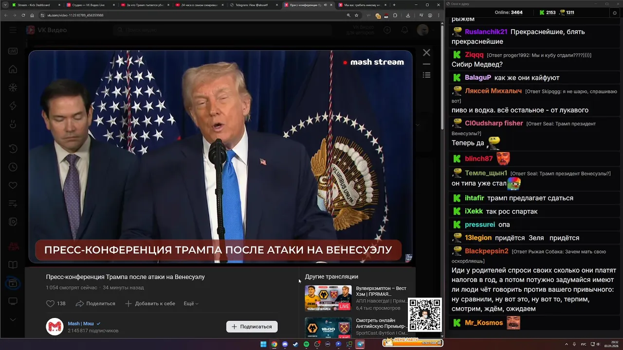Click the РУС language indicator in tray
Viewport: 623px width, 350px height.
pyautogui.click(x=584, y=344)
